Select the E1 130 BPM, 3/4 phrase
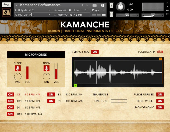This screenshot has width=170, height=132. pyautogui.click(x=70, y=95)
